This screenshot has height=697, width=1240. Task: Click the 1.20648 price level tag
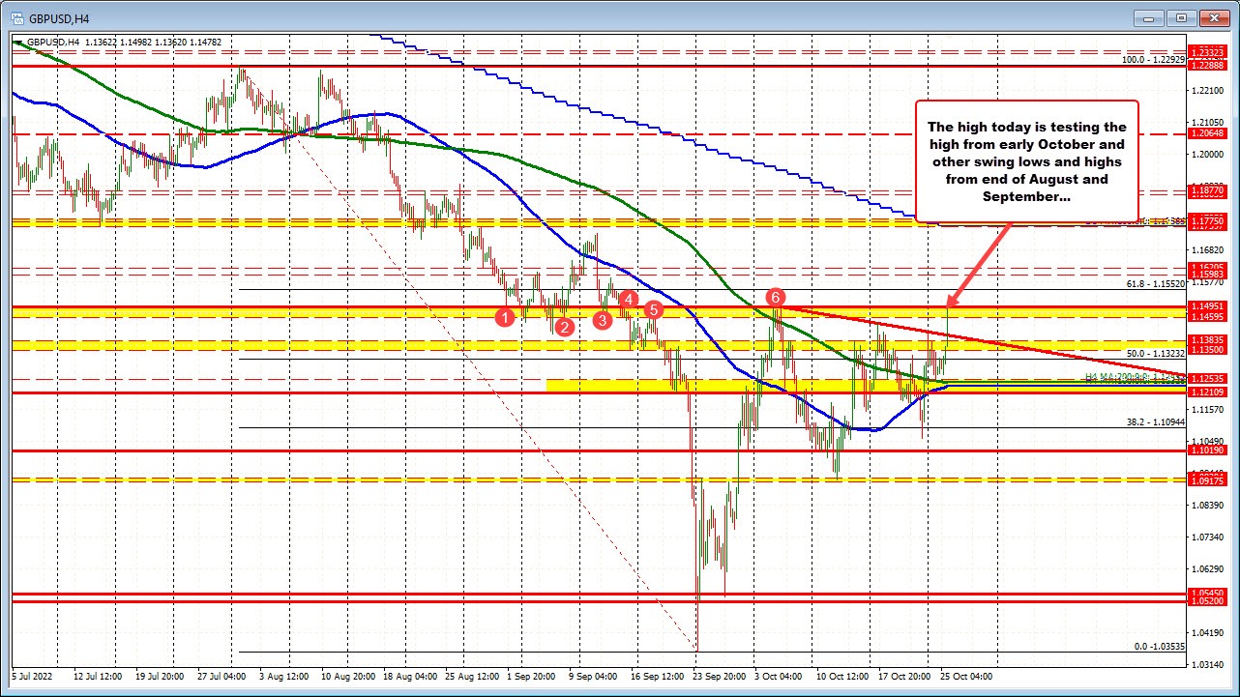pos(1207,133)
